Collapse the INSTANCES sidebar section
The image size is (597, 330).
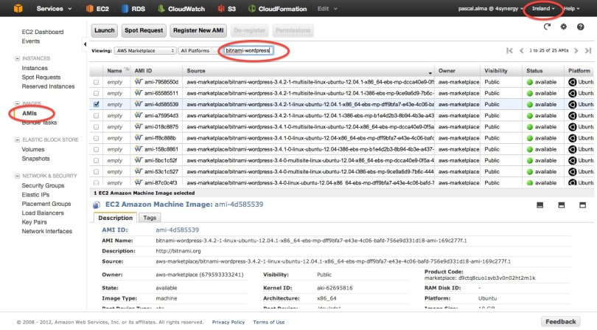pyautogui.click(x=17, y=58)
